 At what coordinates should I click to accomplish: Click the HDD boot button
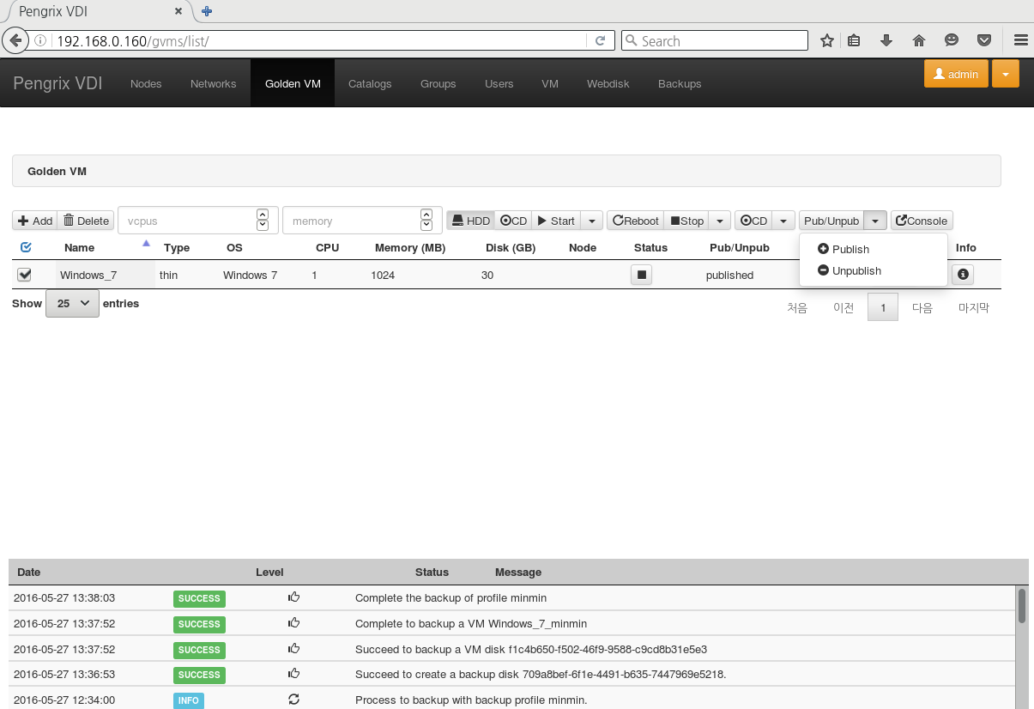pyautogui.click(x=470, y=221)
